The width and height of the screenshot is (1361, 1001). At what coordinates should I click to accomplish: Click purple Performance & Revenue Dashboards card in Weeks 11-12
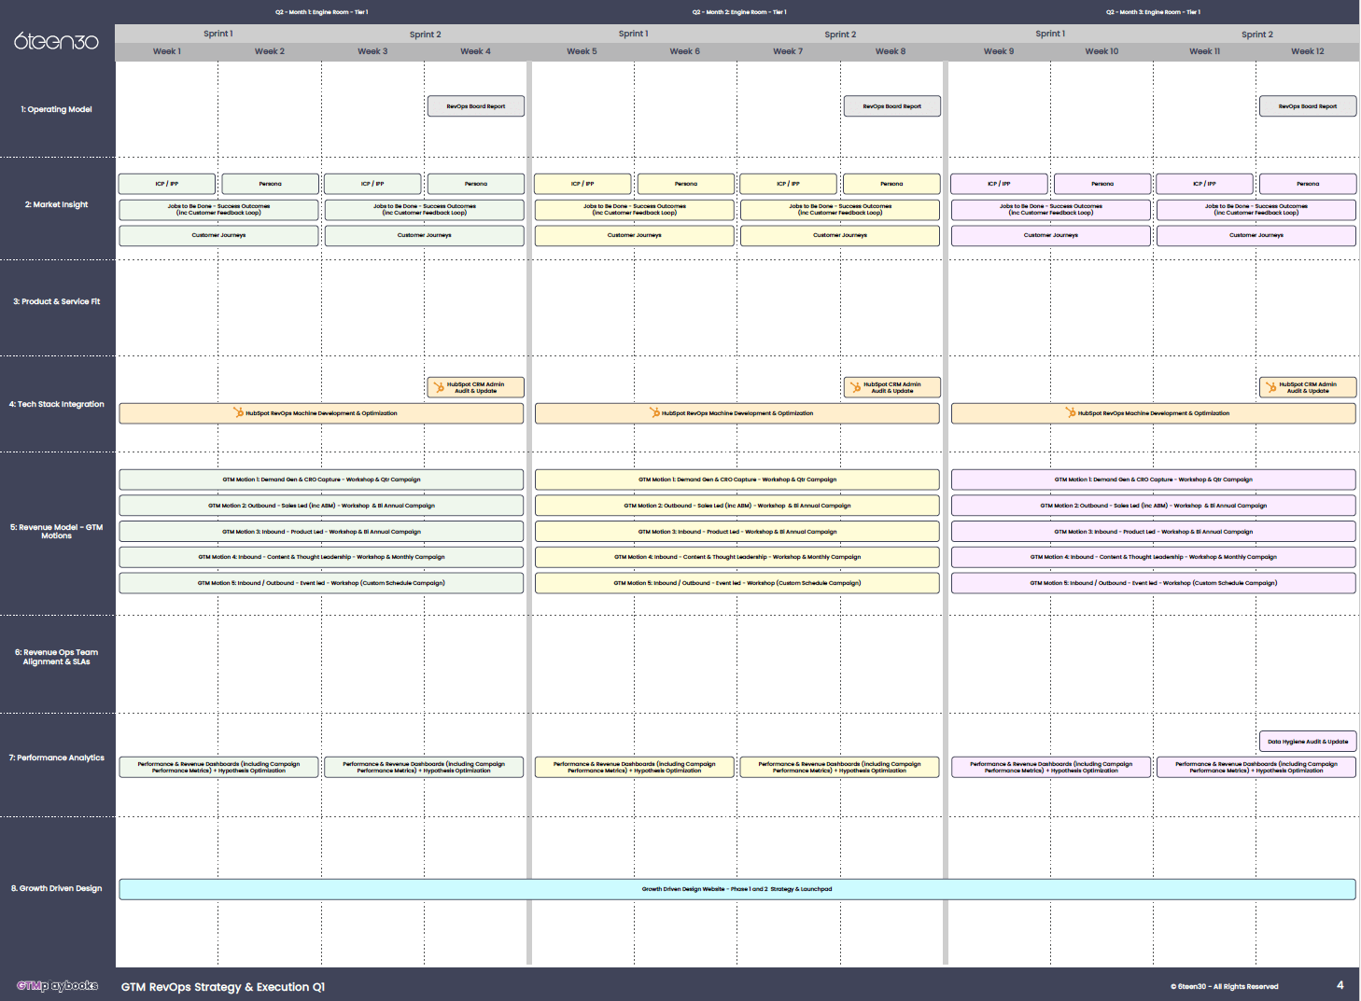(1256, 767)
